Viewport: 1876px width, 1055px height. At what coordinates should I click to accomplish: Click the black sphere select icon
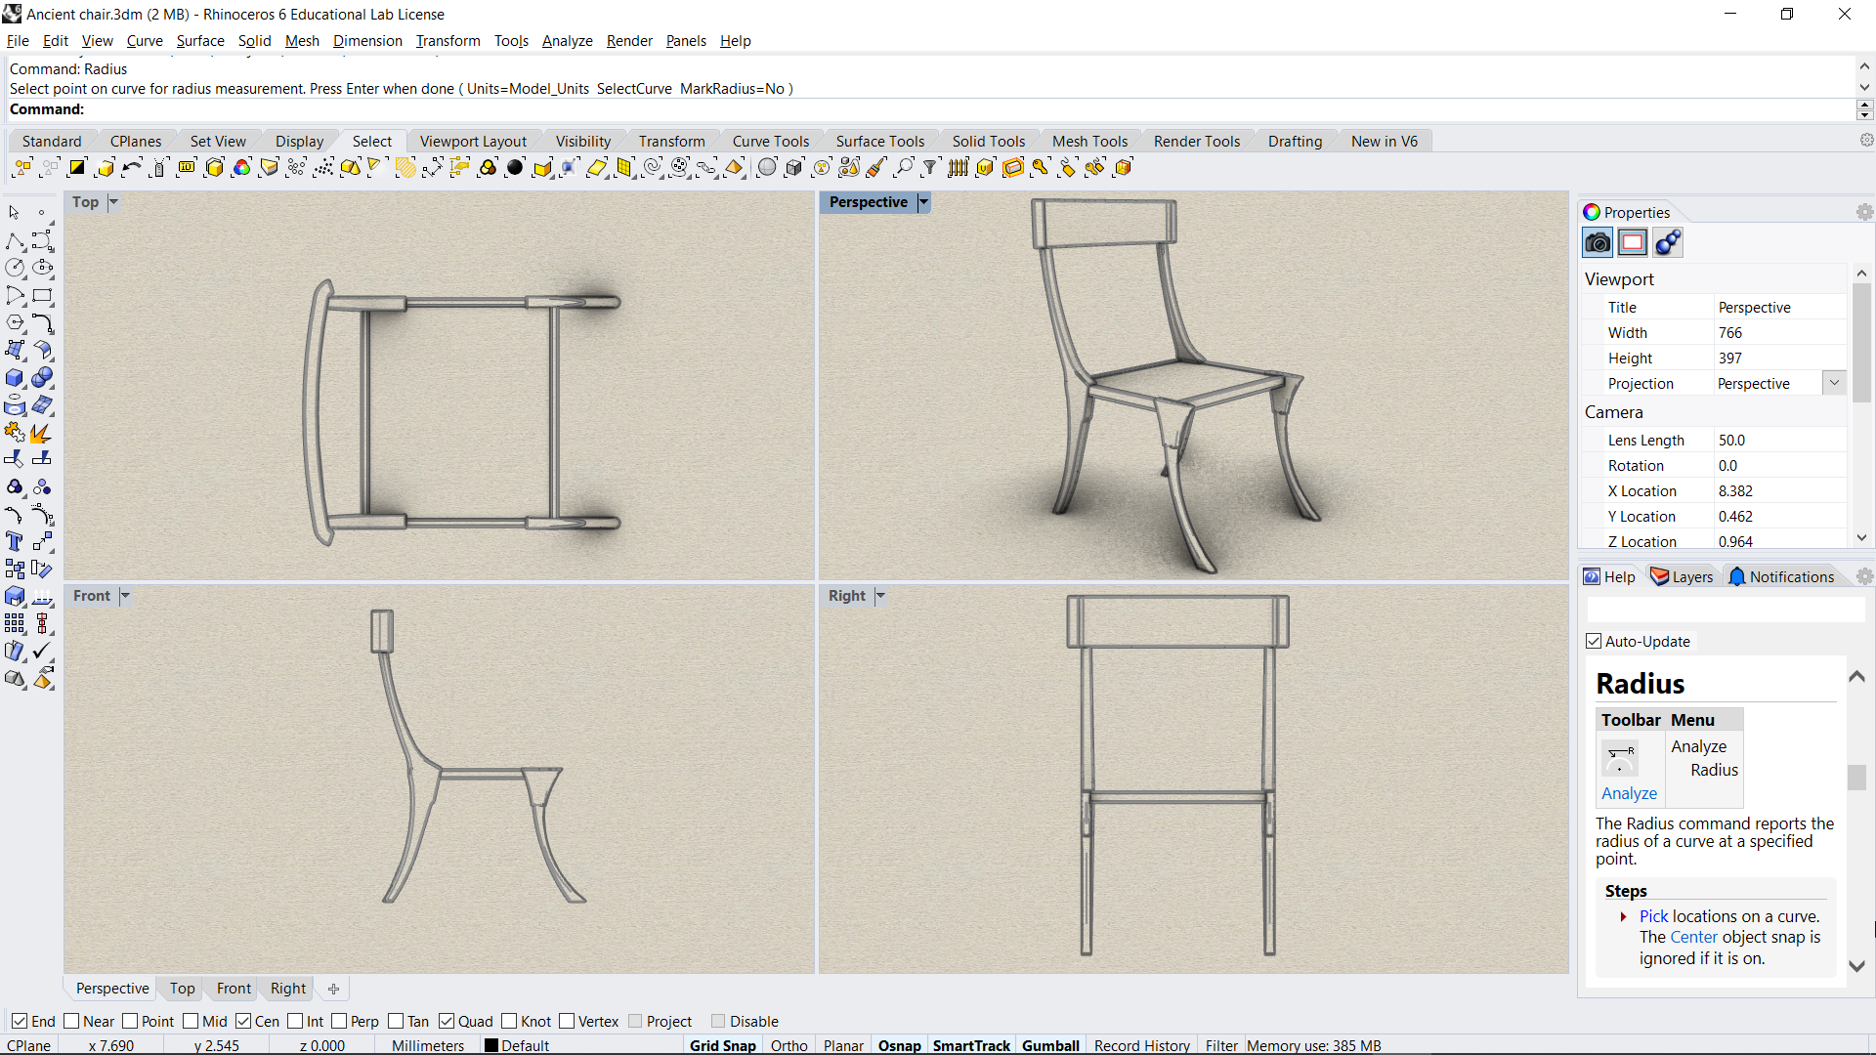515,168
